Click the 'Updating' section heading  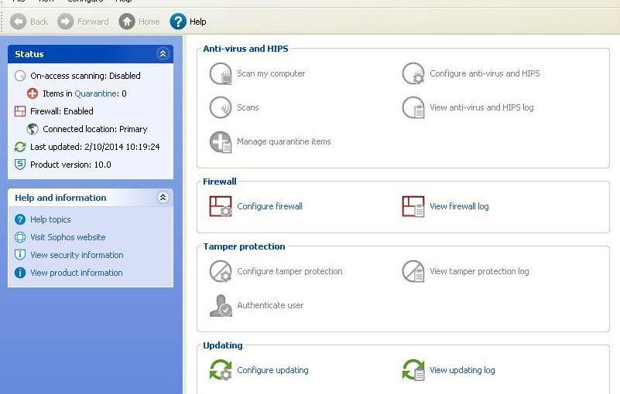click(223, 345)
